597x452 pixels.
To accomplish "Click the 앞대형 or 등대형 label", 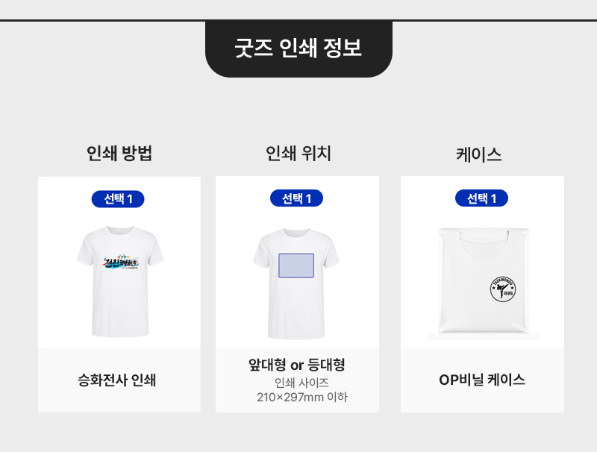I will coord(296,365).
